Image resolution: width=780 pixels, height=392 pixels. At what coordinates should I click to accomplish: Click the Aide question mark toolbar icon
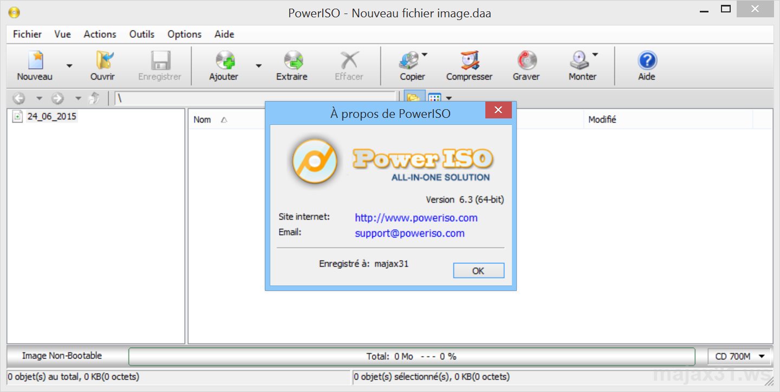tap(647, 60)
